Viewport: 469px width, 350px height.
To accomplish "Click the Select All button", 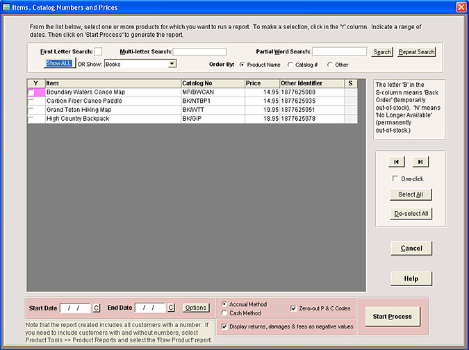I will click(x=410, y=194).
